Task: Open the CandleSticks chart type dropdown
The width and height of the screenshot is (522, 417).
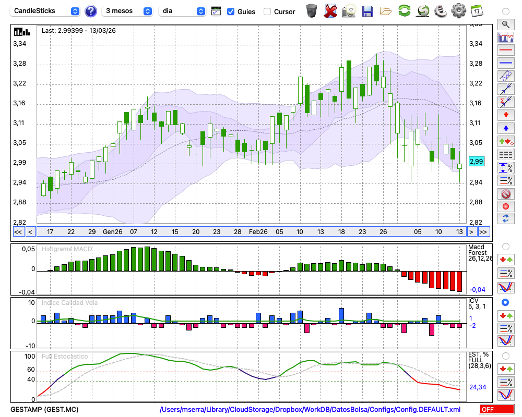Action: pos(46,11)
